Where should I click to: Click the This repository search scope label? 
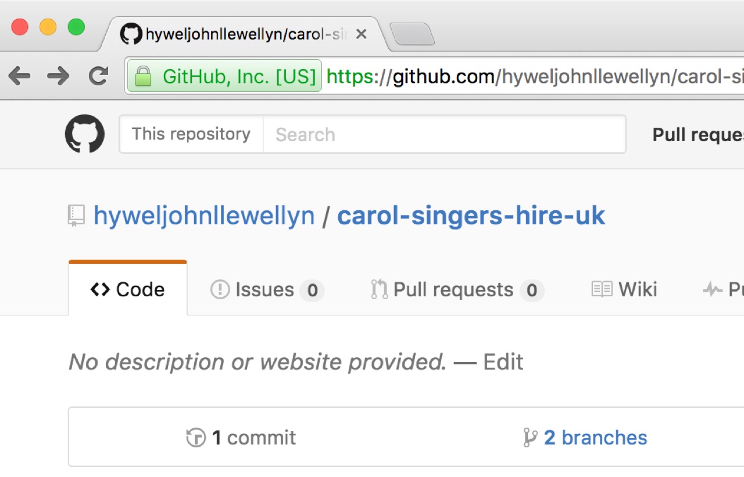click(x=191, y=134)
